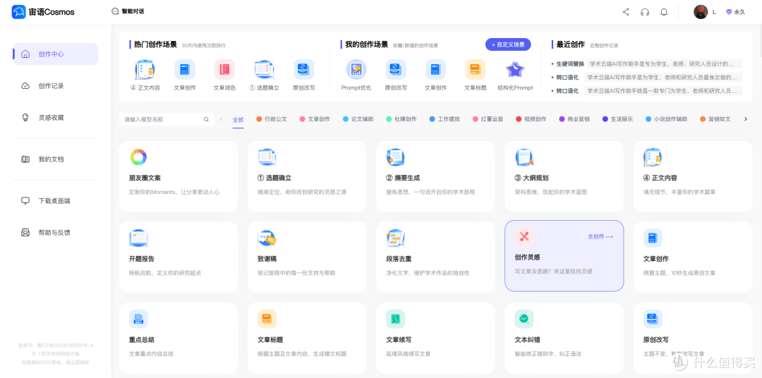The width and height of the screenshot is (762, 378).
Task: Select the 小说创作辅助 category tab
Action: tap(667, 119)
